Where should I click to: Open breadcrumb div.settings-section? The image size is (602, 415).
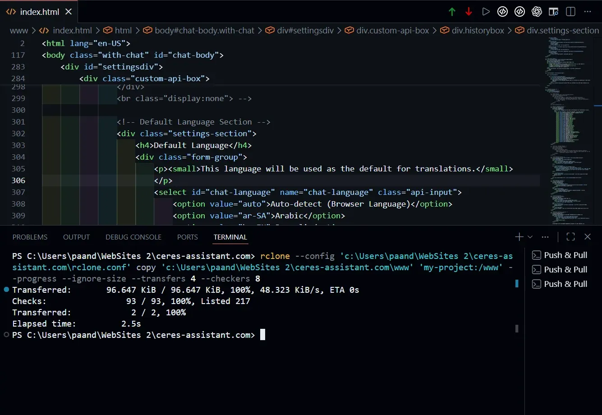[x=557, y=31]
